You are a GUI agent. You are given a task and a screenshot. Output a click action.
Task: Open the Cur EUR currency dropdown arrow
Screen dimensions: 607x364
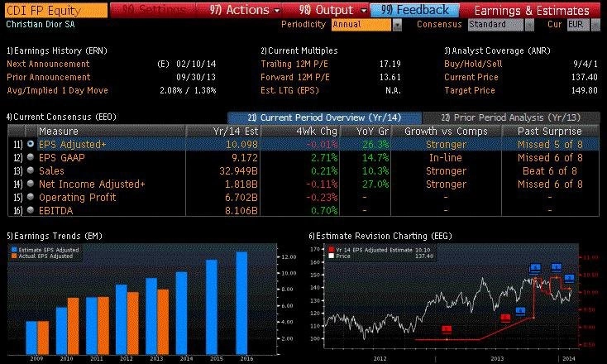click(596, 25)
